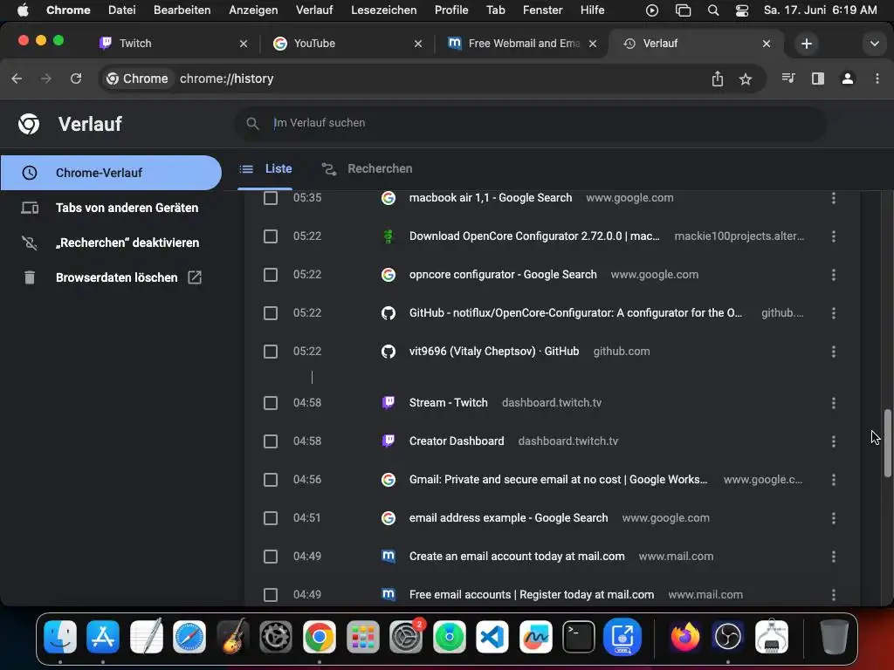Open three-dot menu for notiflux GitHub entry
Screen dimensions: 894x670
[833, 313]
